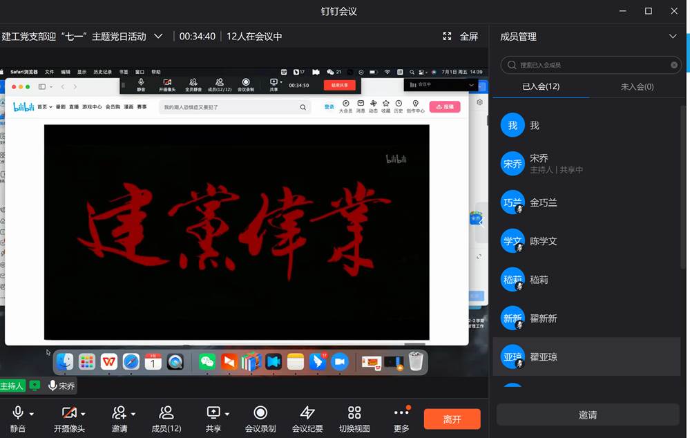The image size is (690, 438).
Task: Open 历史记录 menu in Safari menu bar
Action: pyautogui.click(x=102, y=72)
